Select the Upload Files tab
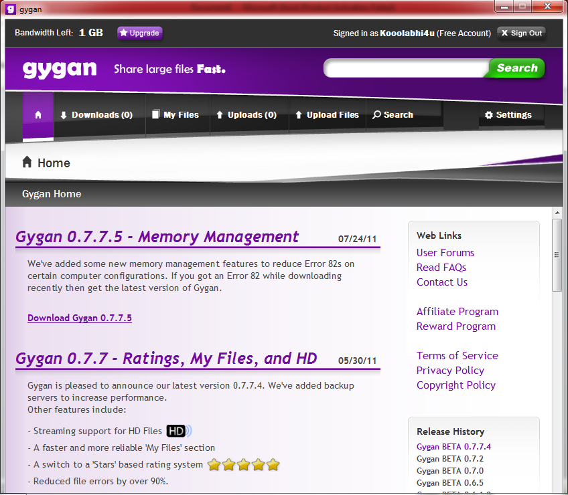This screenshot has height=495, width=568. click(326, 115)
